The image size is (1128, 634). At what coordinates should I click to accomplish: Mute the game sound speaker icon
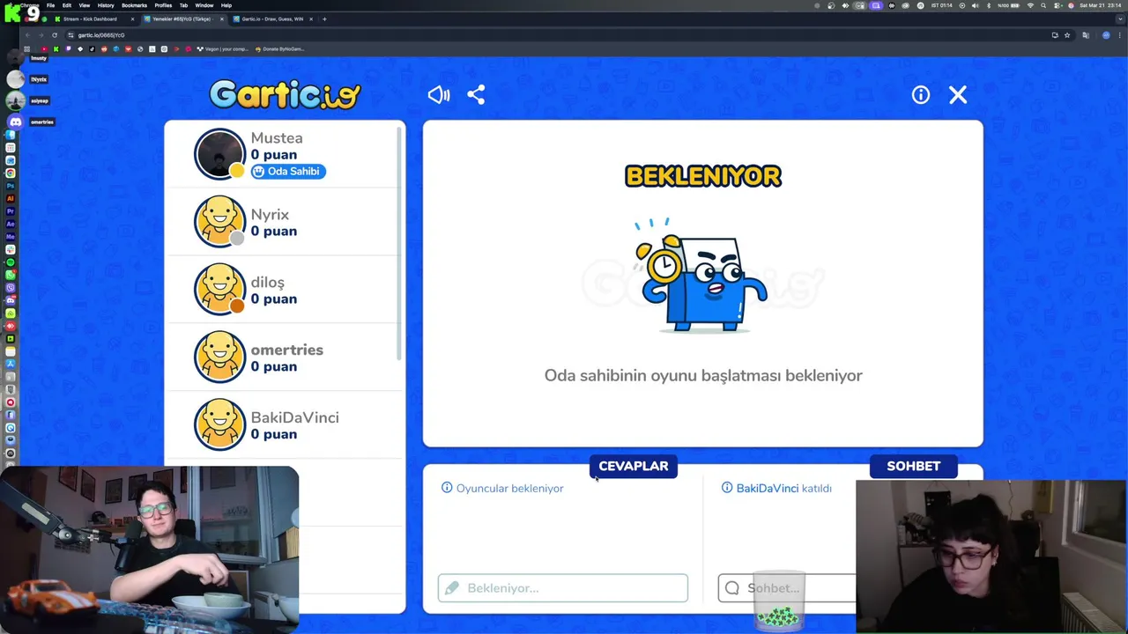[x=439, y=95]
